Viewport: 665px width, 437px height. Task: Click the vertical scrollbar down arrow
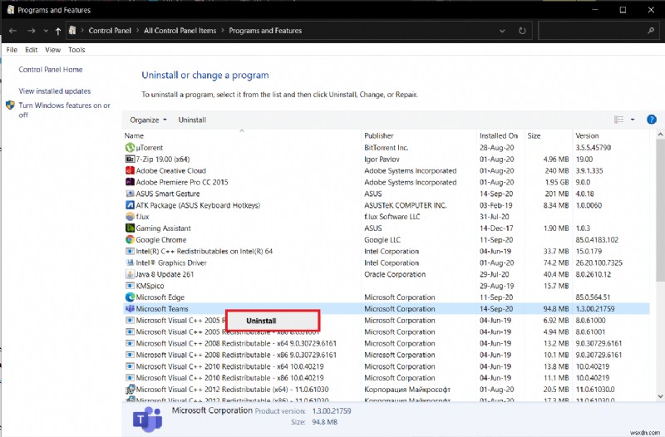pyautogui.click(x=660, y=397)
